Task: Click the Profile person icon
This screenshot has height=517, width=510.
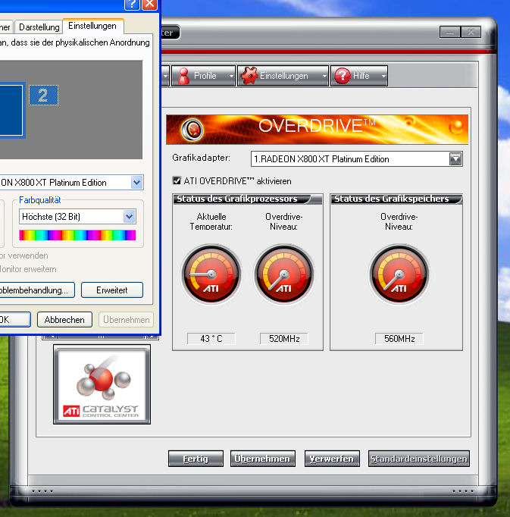Action: tap(183, 76)
